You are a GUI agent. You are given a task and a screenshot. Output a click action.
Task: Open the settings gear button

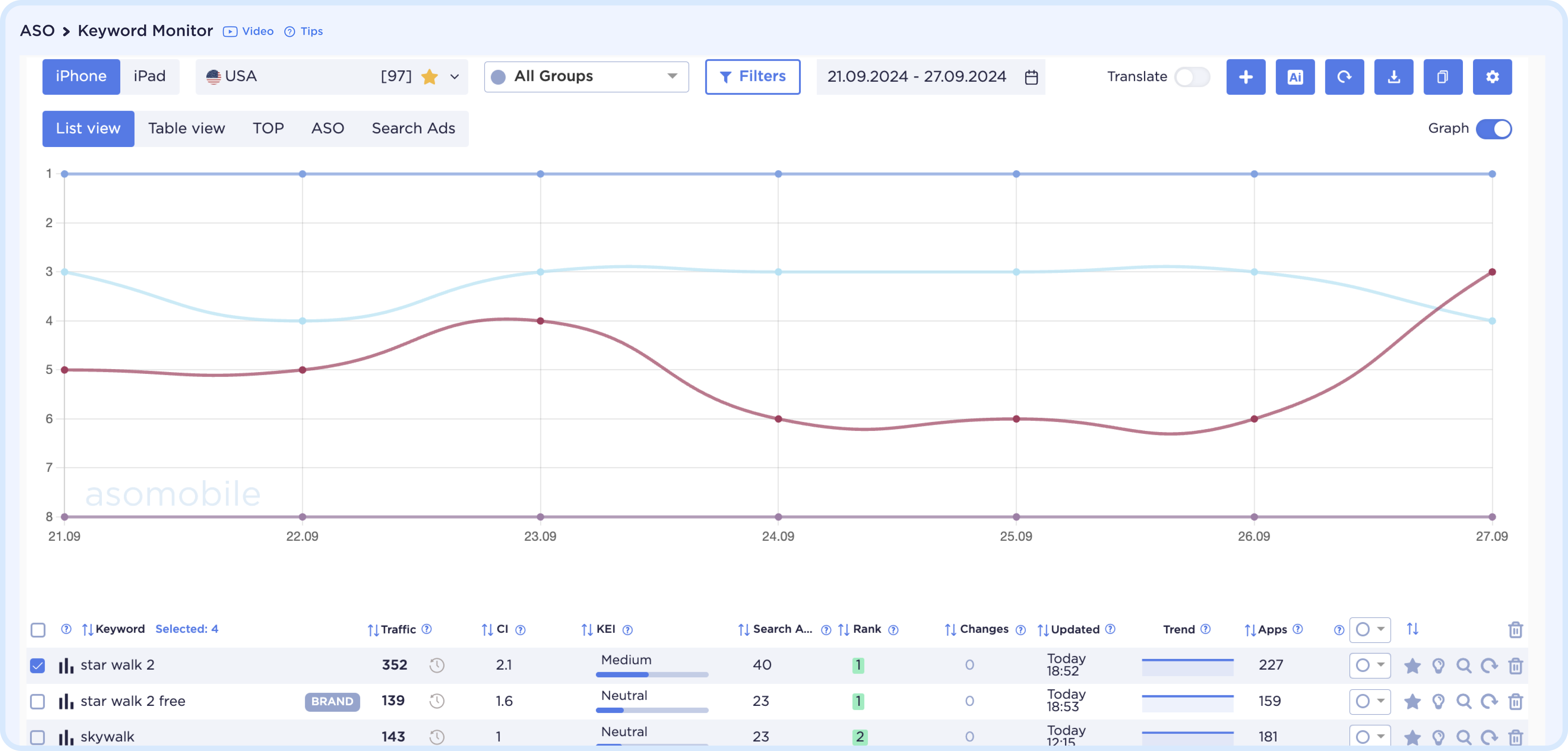pyautogui.click(x=1492, y=77)
